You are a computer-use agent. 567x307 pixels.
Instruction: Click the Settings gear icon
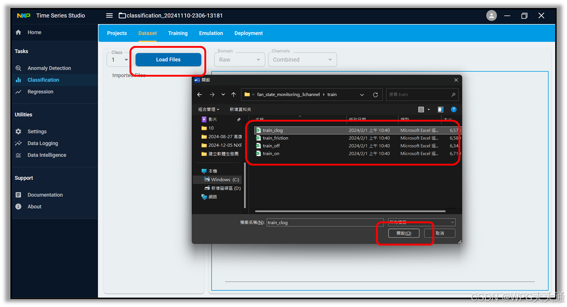[18, 132]
